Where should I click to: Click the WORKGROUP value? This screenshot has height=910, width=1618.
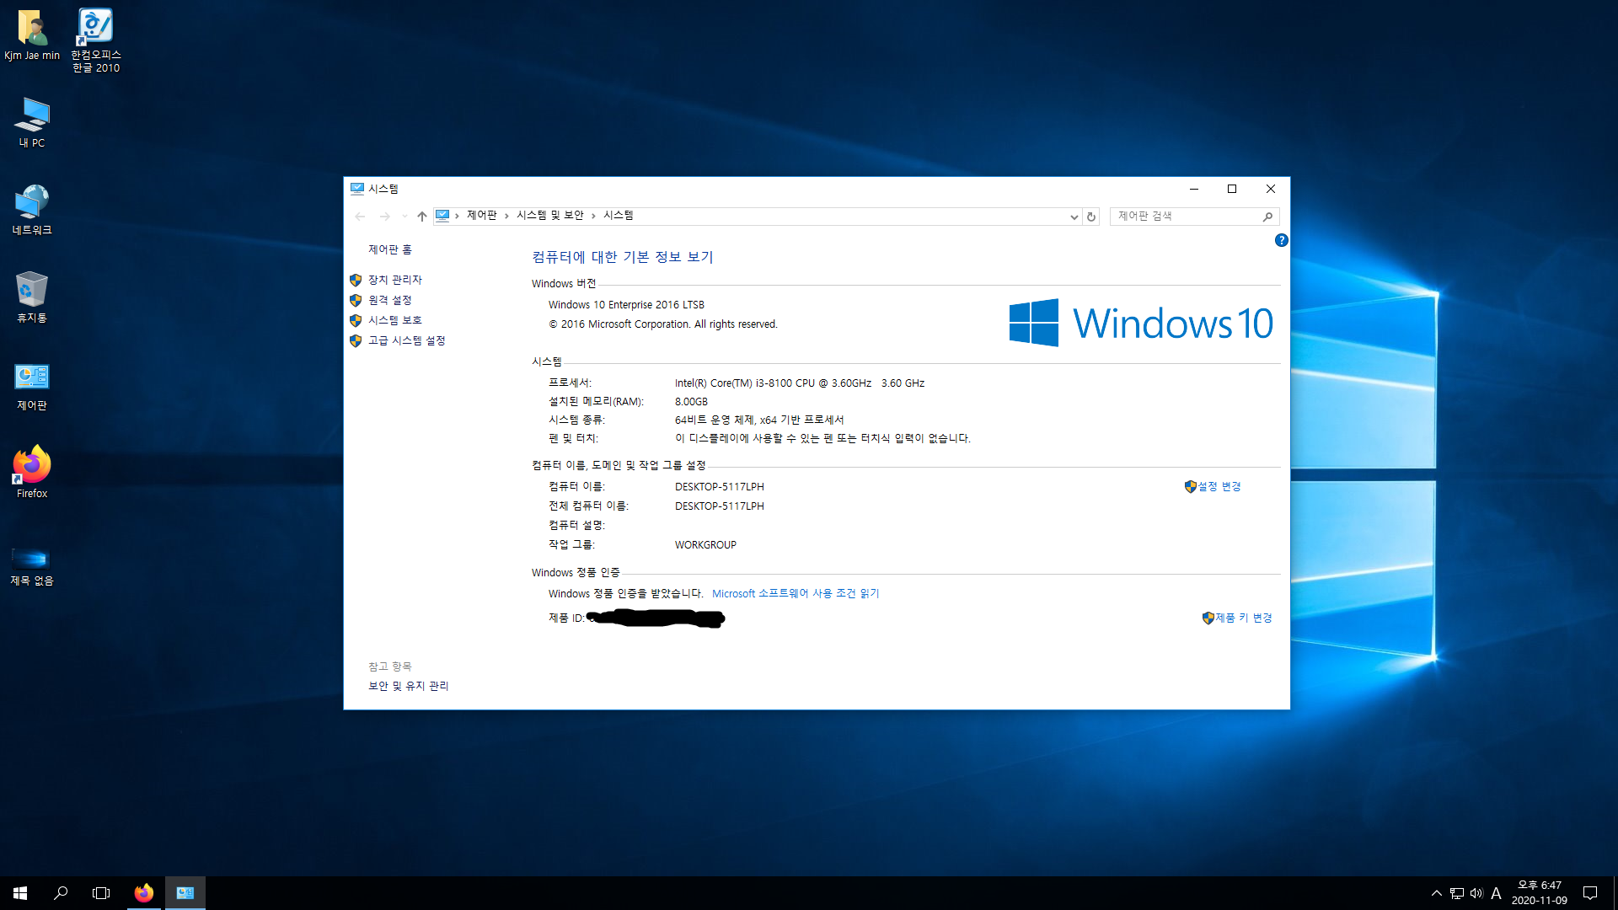705,545
